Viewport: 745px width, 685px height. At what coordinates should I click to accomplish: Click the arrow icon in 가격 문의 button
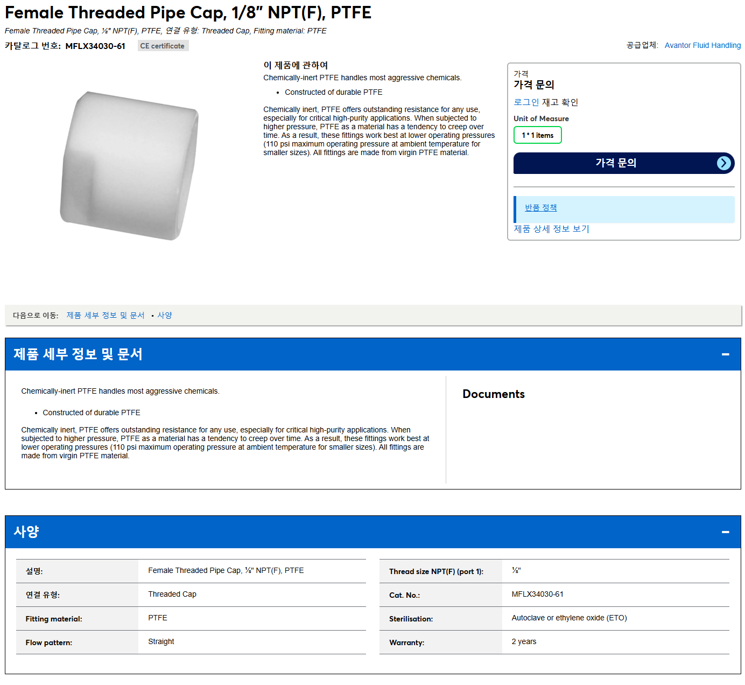point(724,163)
